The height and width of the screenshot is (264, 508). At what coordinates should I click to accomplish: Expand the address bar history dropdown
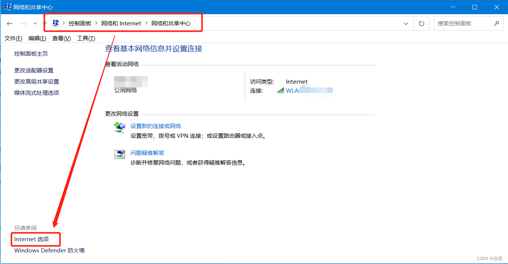point(406,24)
